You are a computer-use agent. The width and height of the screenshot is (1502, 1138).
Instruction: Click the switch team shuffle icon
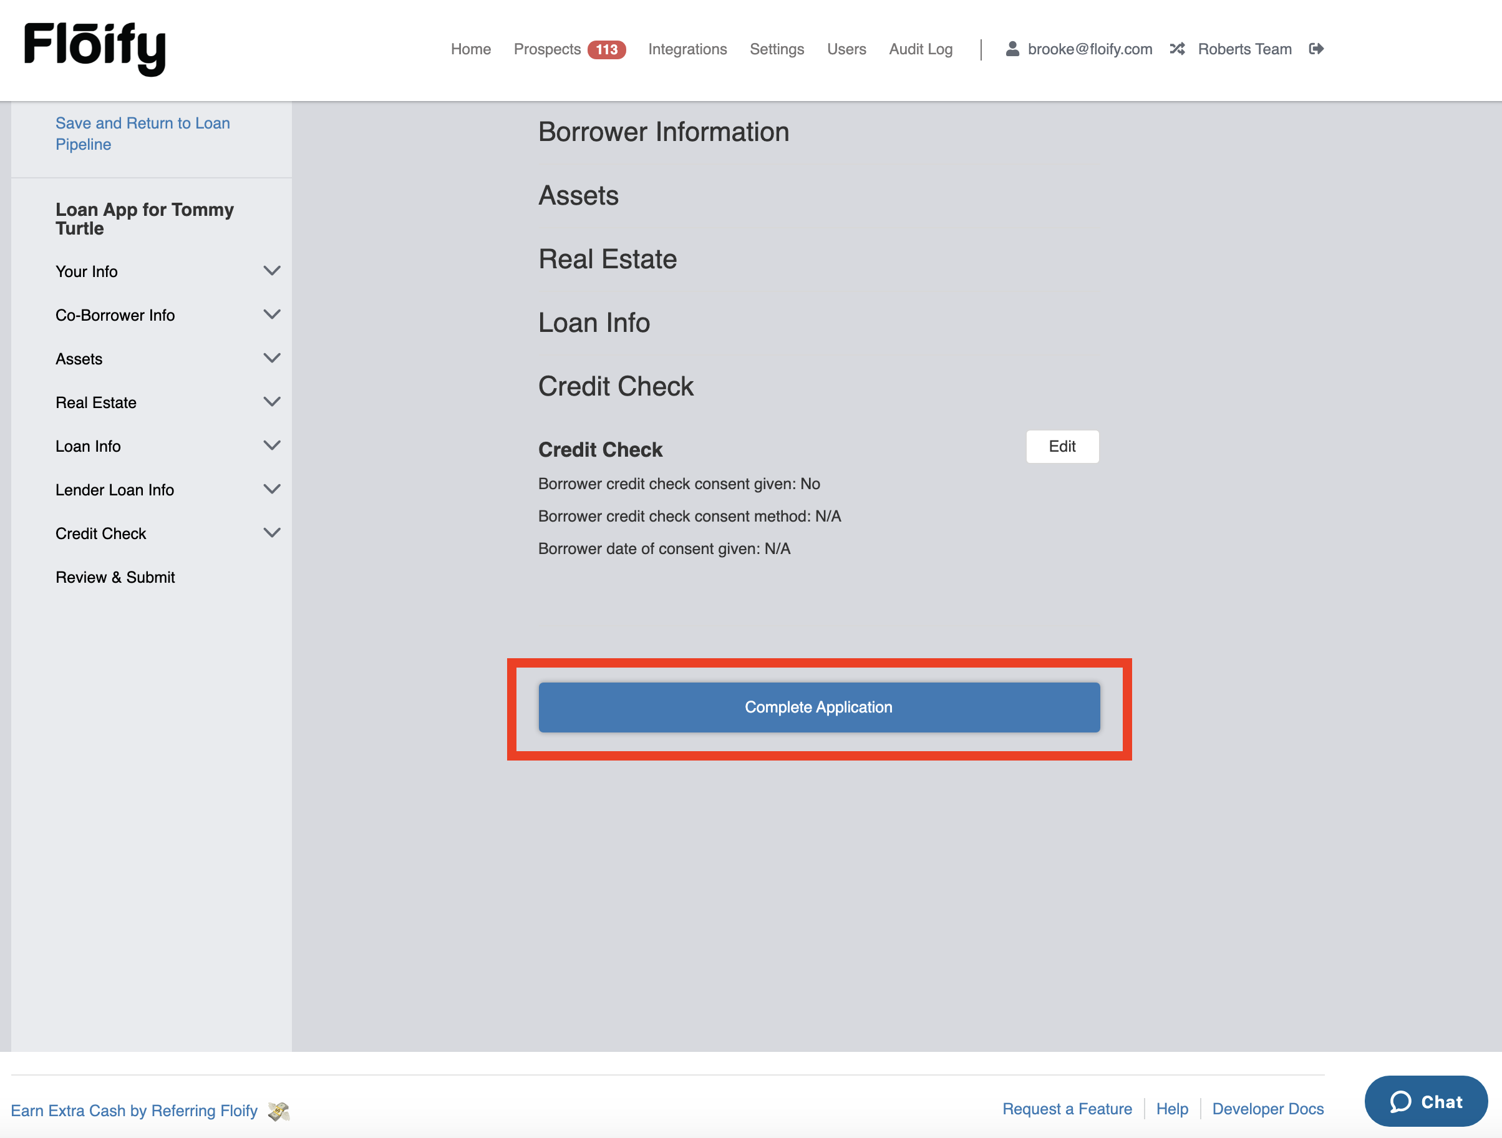(1177, 49)
